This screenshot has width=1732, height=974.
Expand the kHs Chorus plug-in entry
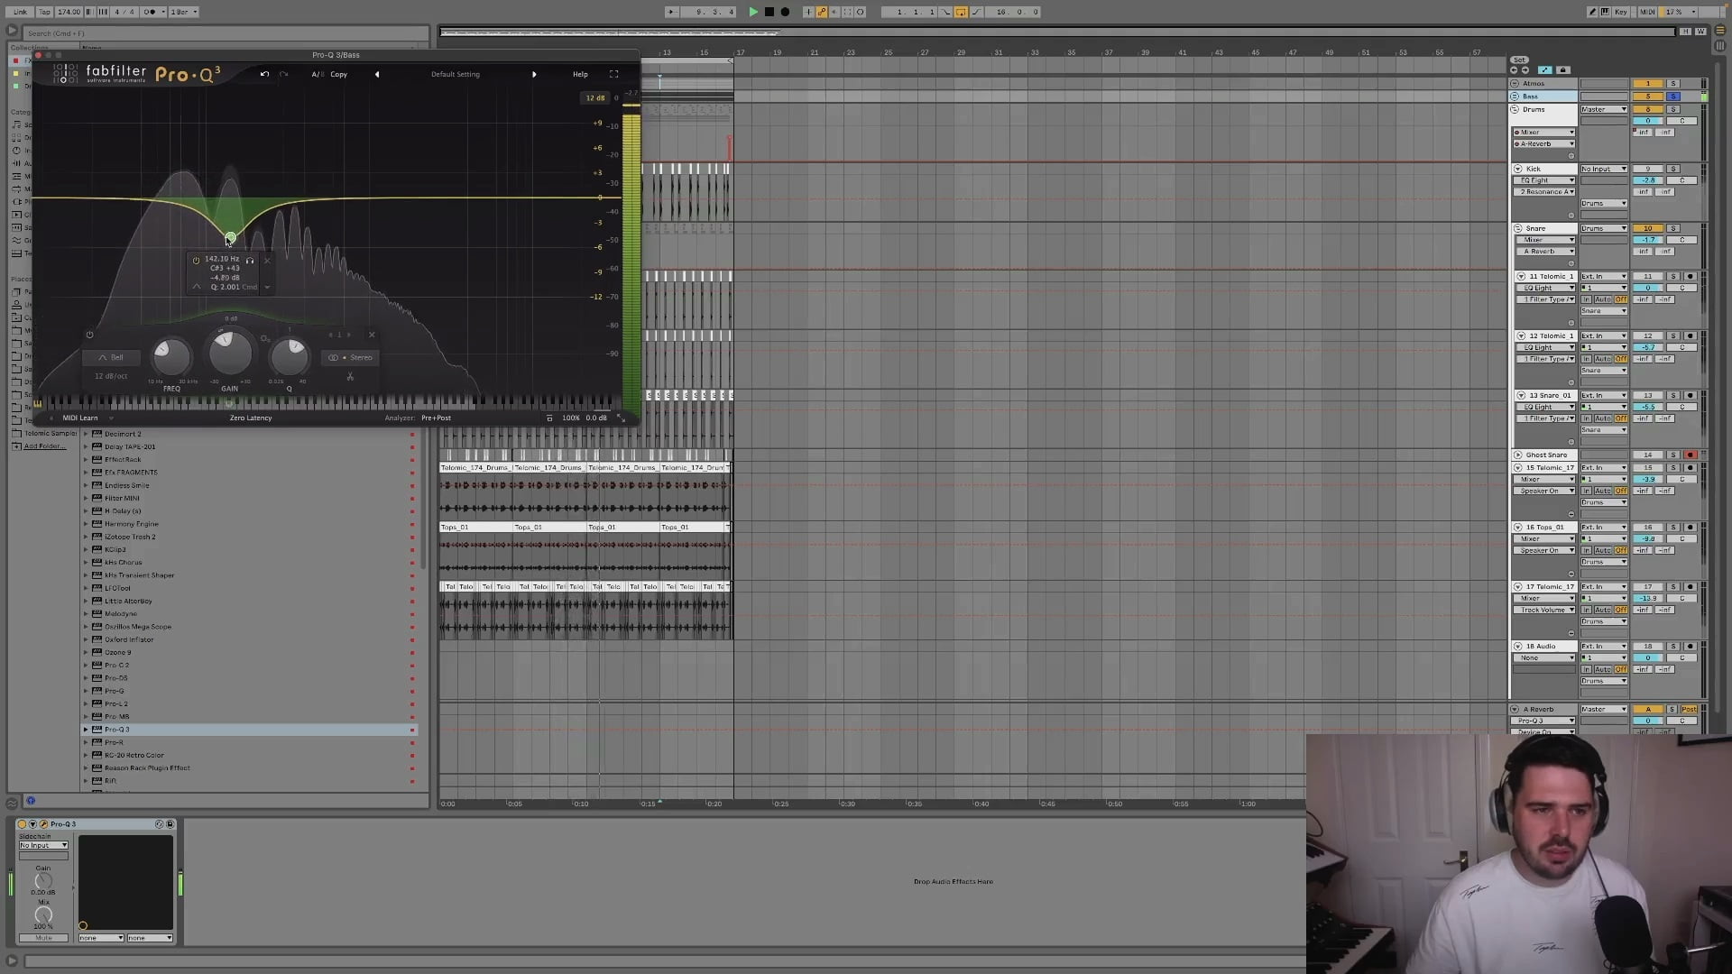click(x=87, y=563)
